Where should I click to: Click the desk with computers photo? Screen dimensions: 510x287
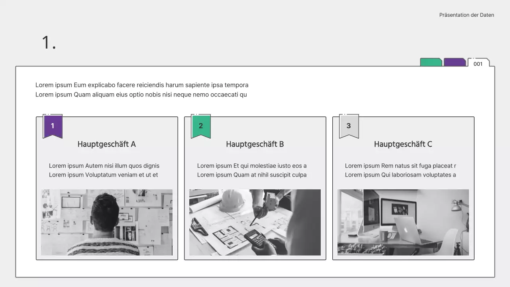point(403,222)
